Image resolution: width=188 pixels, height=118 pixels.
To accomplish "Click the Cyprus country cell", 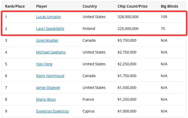I will [x=89, y=111].
